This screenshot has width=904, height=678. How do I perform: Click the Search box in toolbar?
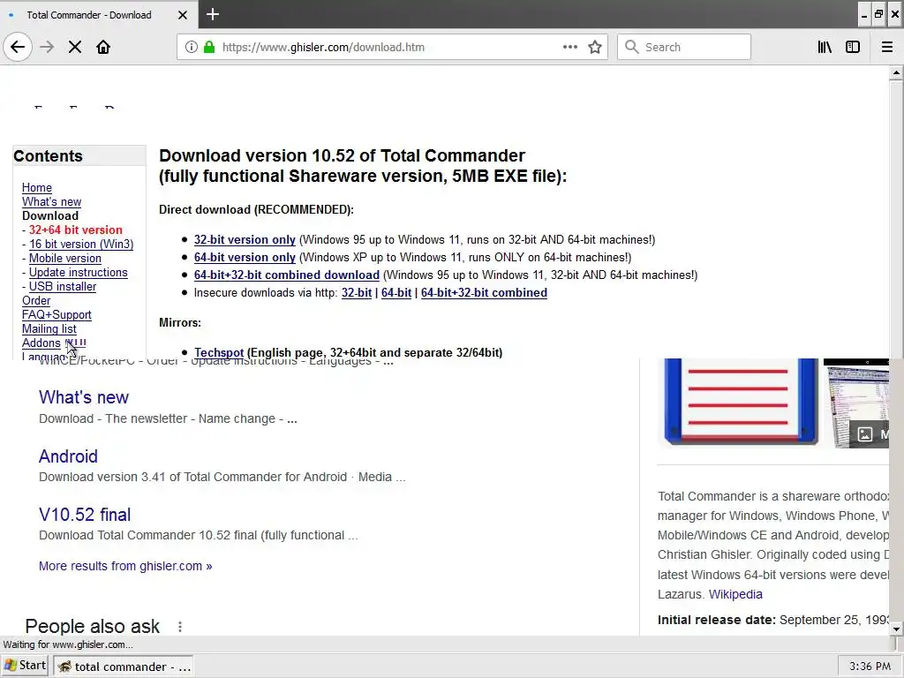[684, 47]
